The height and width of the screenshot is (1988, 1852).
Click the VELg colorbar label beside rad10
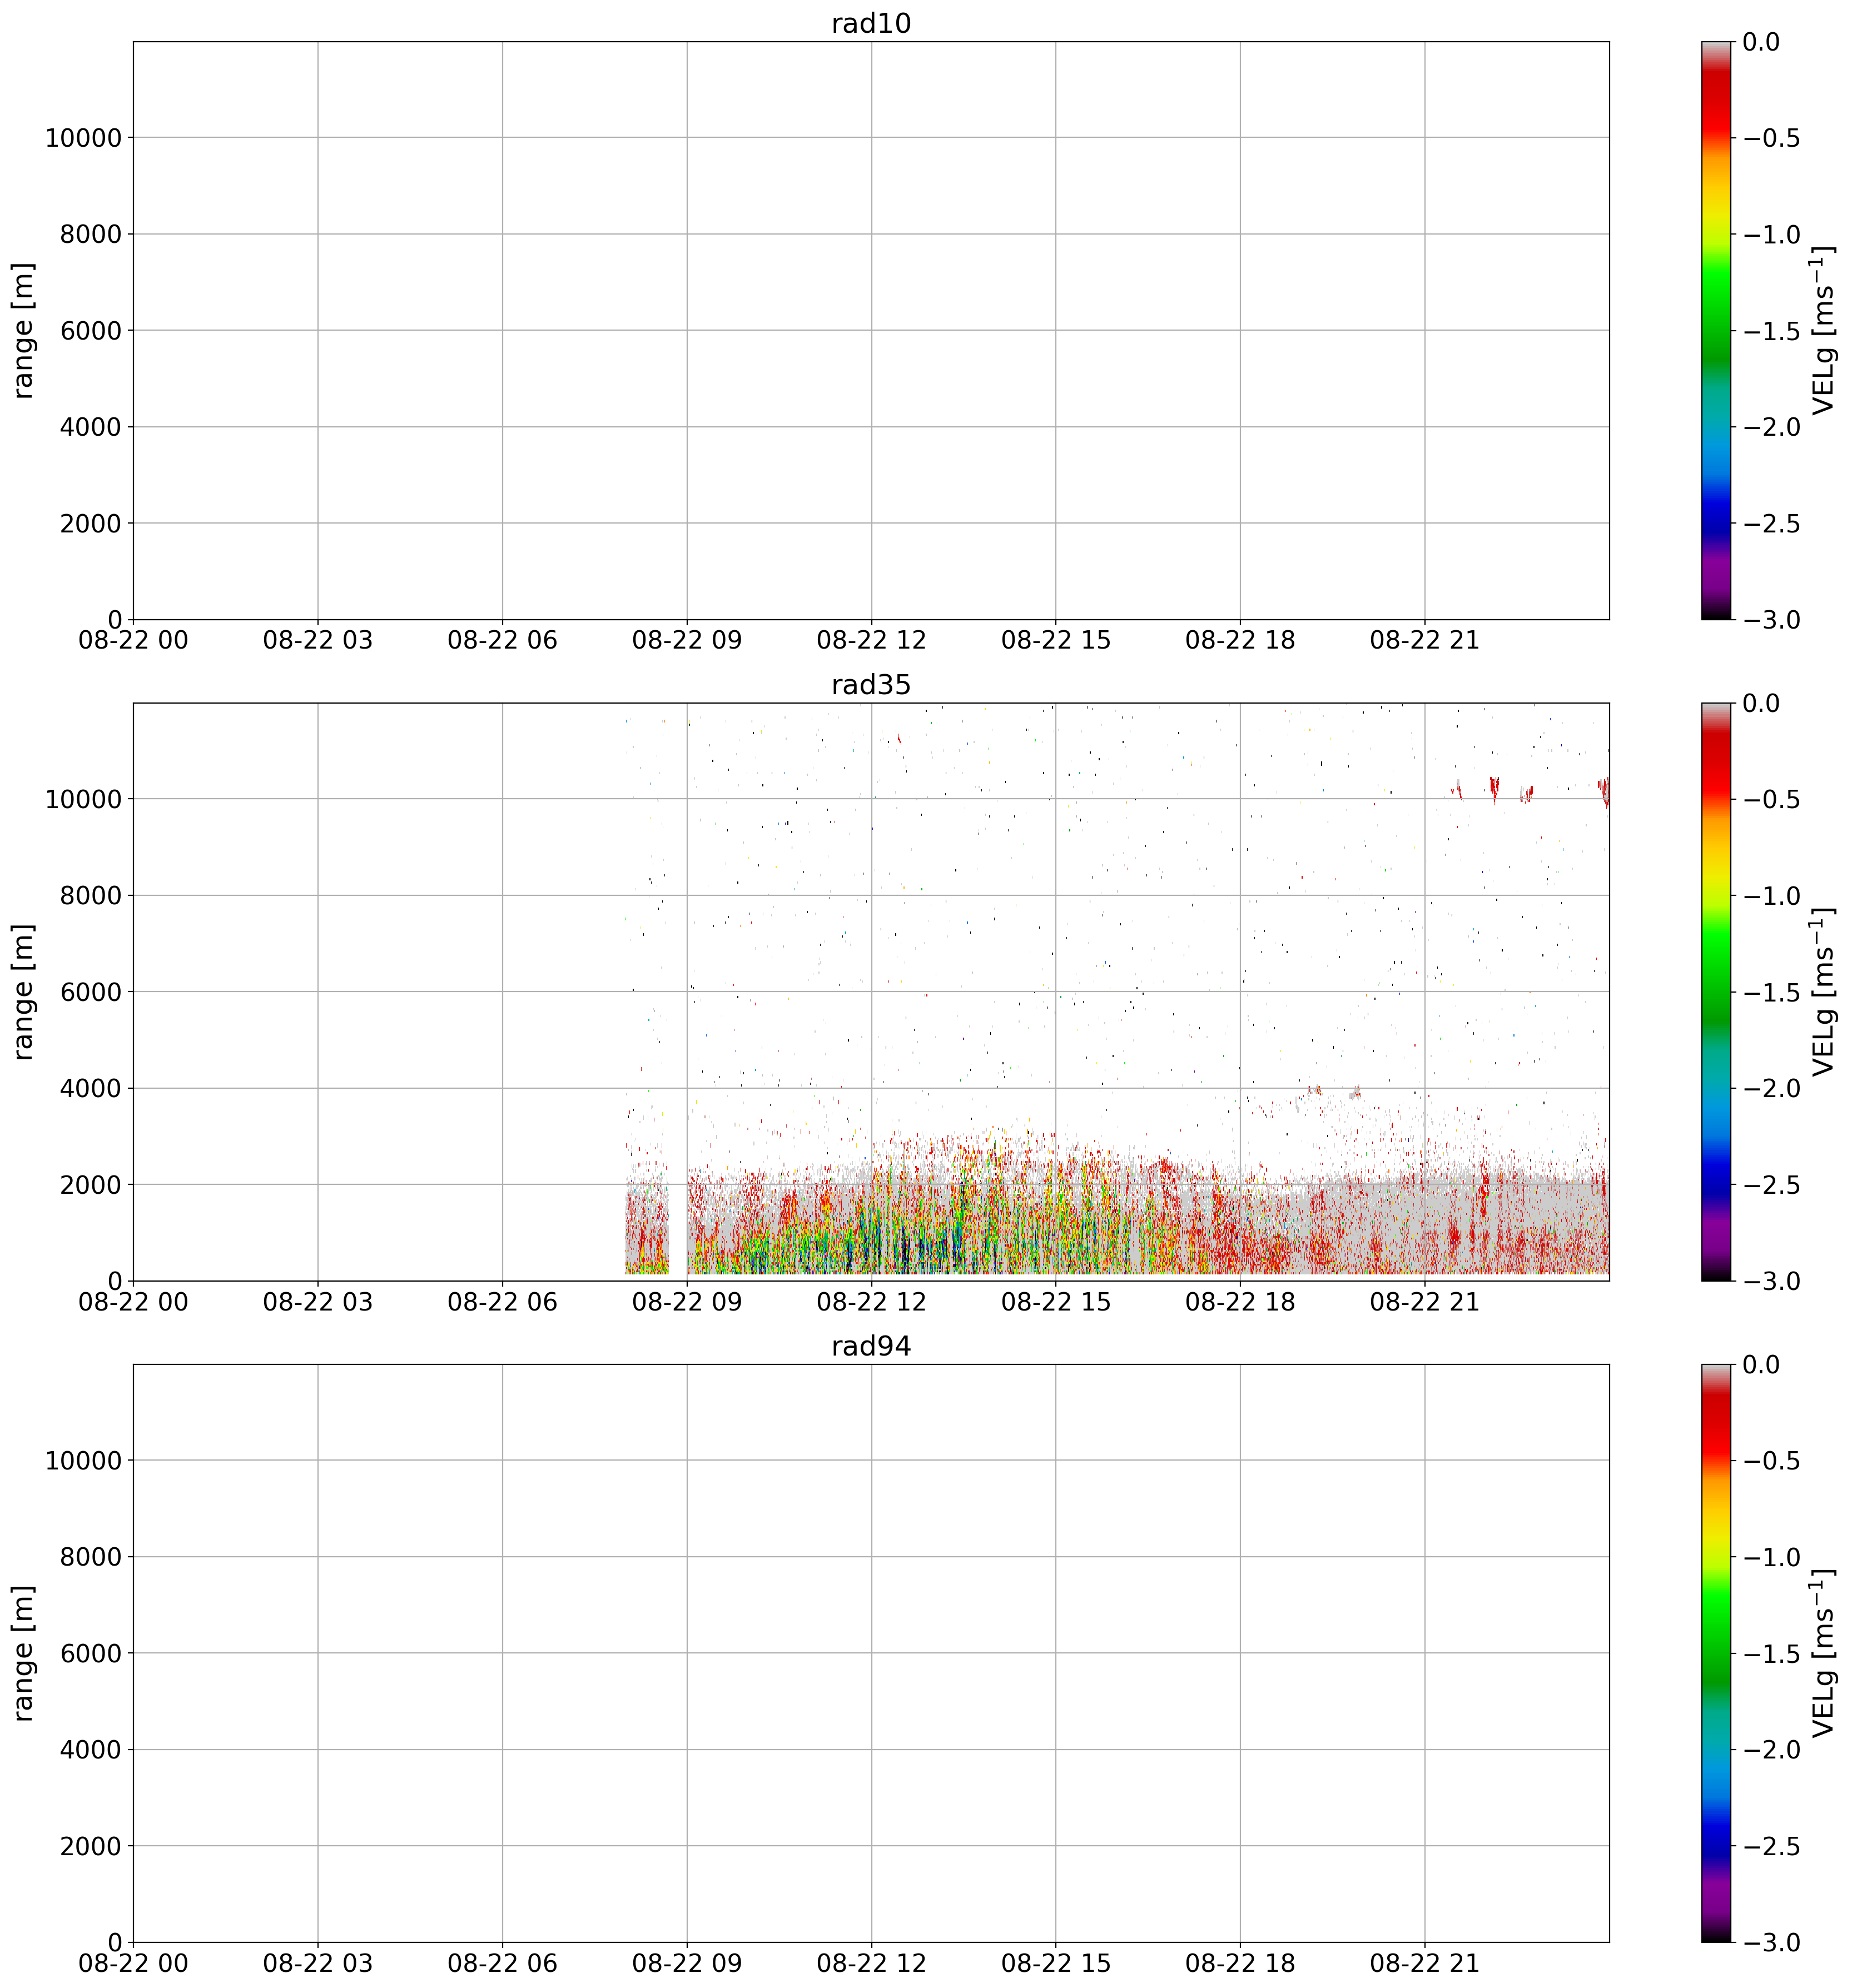tap(1823, 330)
